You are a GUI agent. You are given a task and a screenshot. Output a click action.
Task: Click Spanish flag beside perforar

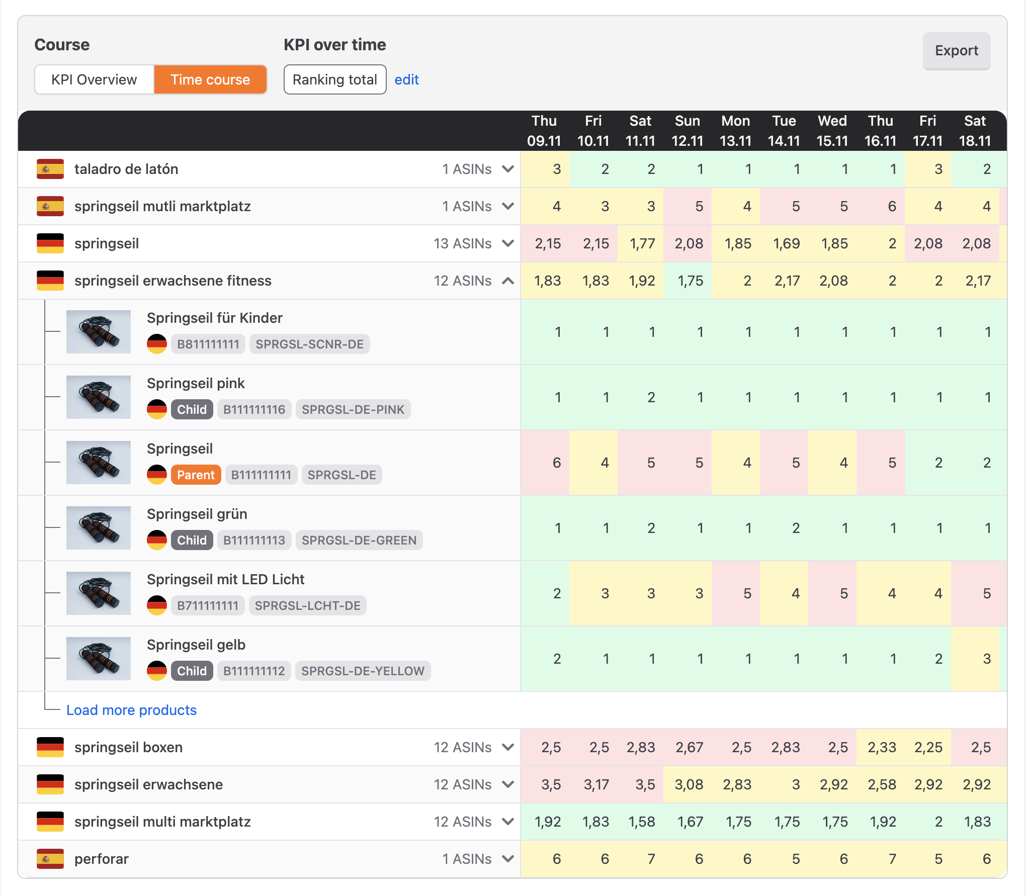50,859
